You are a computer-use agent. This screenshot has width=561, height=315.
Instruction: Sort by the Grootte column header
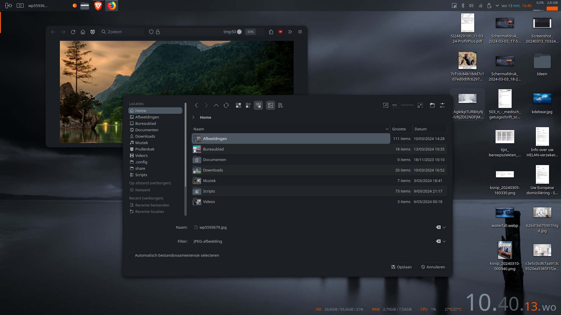click(x=401, y=129)
